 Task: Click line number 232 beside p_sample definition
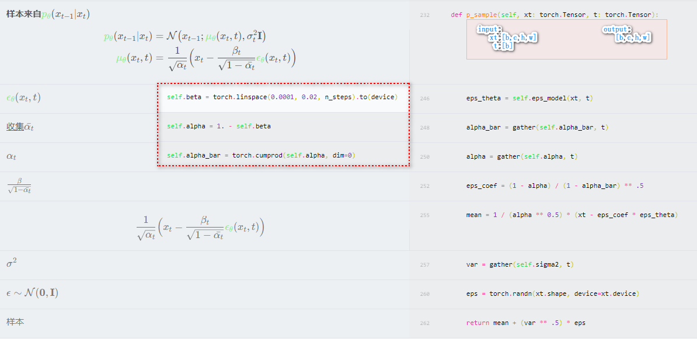424,15
